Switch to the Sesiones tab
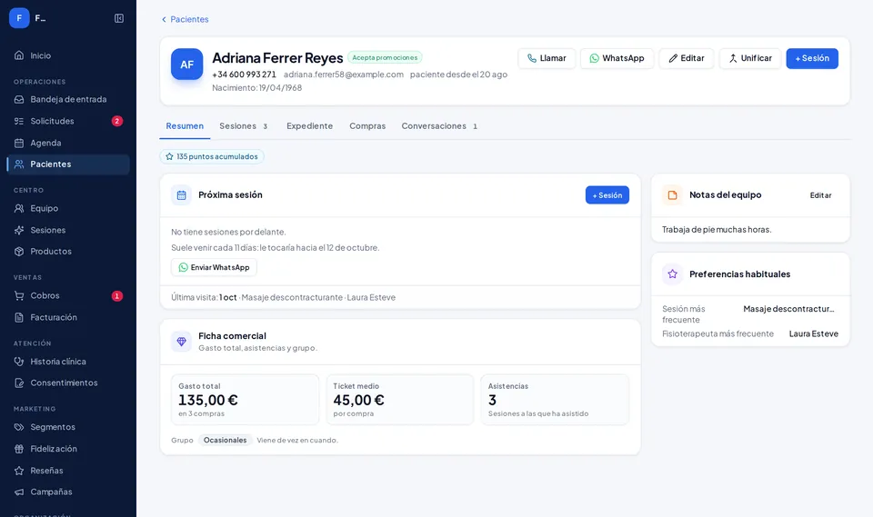The height and width of the screenshot is (517, 873). point(244,126)
